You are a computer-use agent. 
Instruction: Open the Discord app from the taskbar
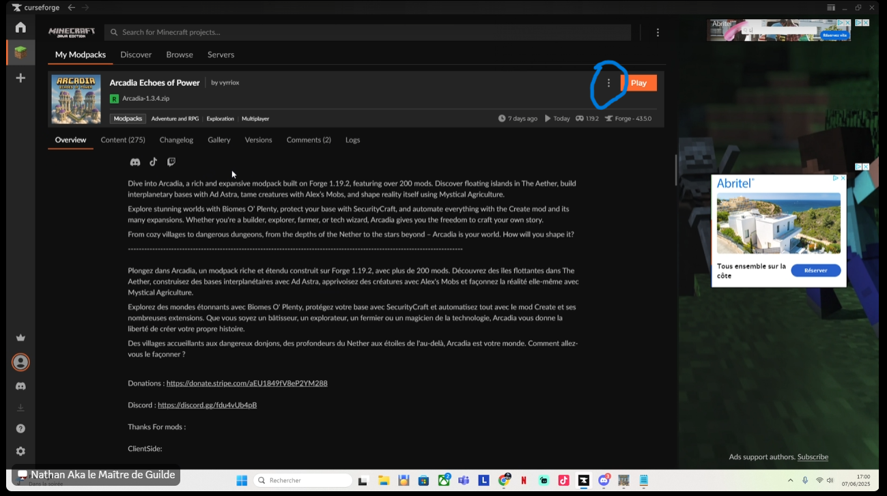click(604, 480)
